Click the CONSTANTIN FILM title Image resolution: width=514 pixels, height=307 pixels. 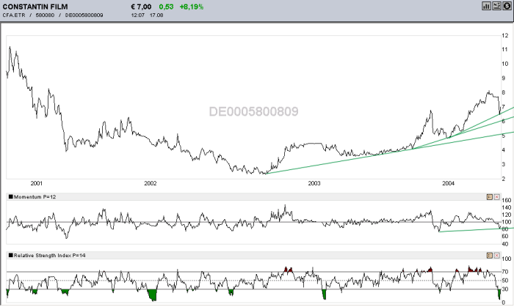tap(35, 7)
